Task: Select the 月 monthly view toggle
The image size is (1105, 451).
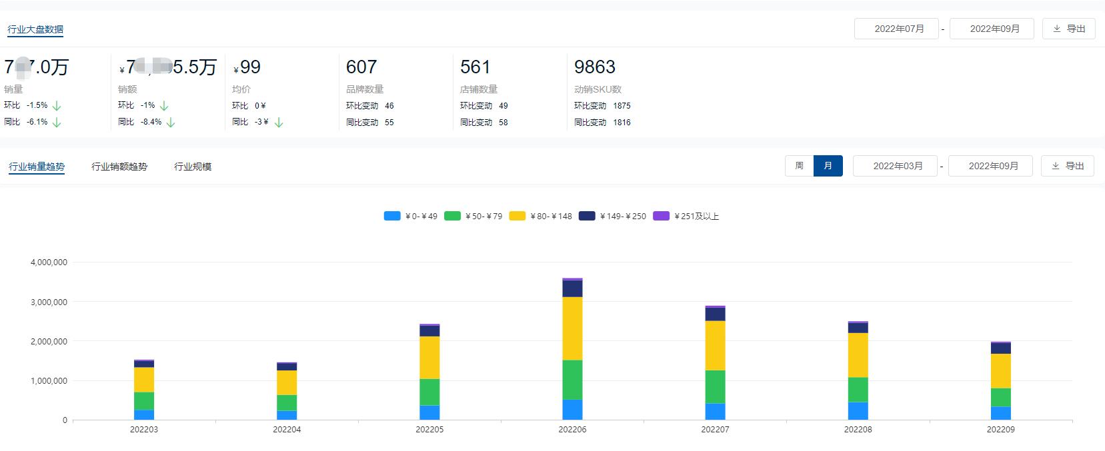Action: (828, 166)
